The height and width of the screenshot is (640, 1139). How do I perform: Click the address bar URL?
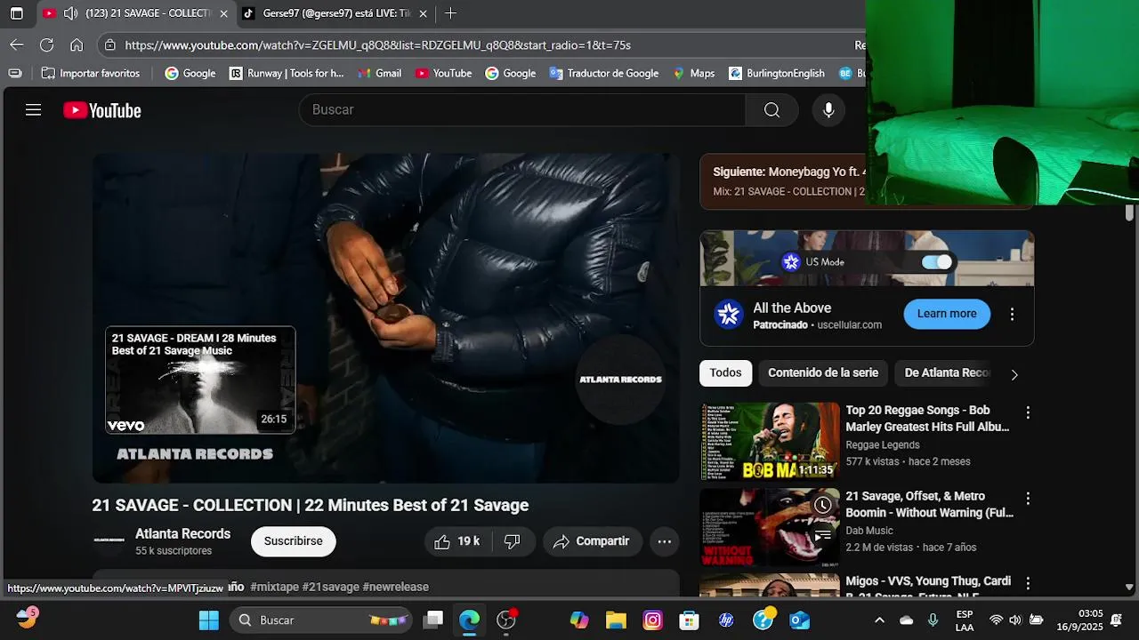pyautogui.click(x=378, y=44)
